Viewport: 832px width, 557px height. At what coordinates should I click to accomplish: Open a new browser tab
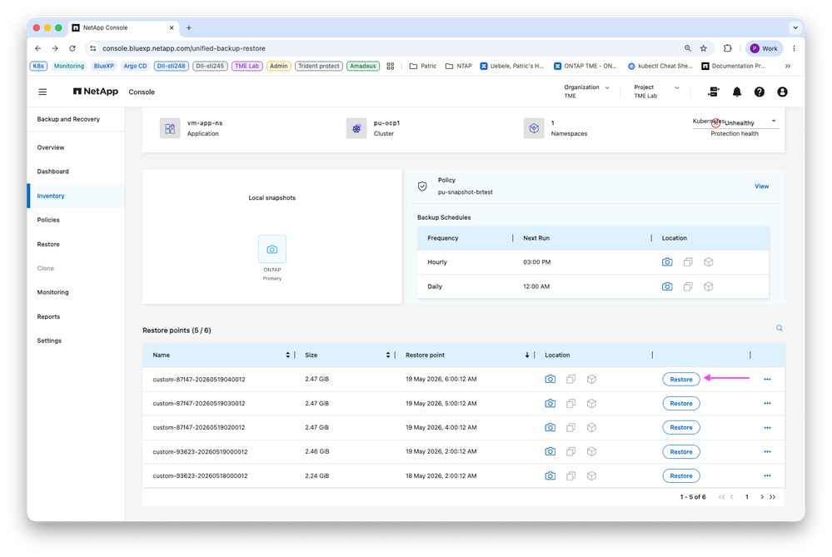coord(188,27)
